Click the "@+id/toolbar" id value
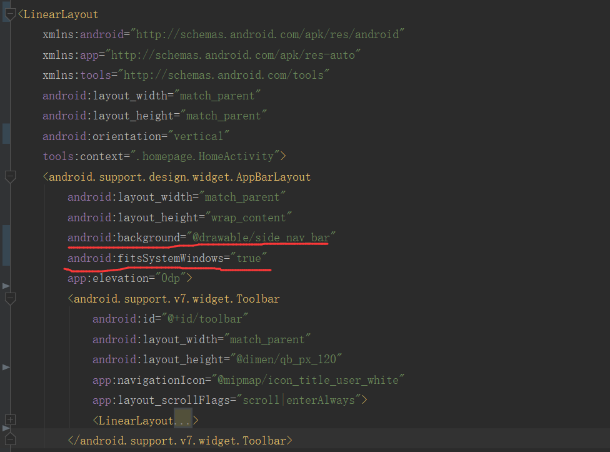The image size is (610, 452). [205, 319]
